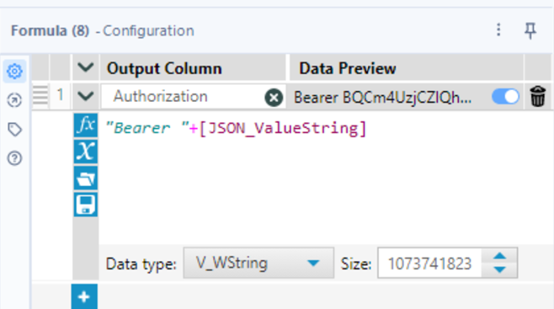Pin the Configuration window
Viewport: 554px width, 309px height.
tap(530, 30)
